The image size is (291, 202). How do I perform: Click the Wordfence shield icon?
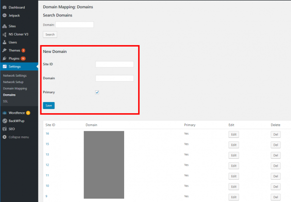[x=4, y=113]
